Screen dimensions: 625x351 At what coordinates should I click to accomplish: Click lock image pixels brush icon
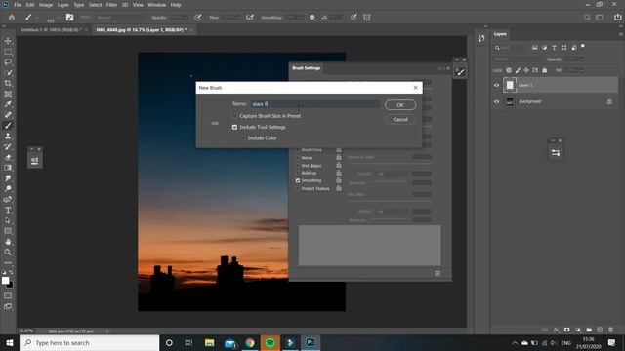click(x=518, y=70)
